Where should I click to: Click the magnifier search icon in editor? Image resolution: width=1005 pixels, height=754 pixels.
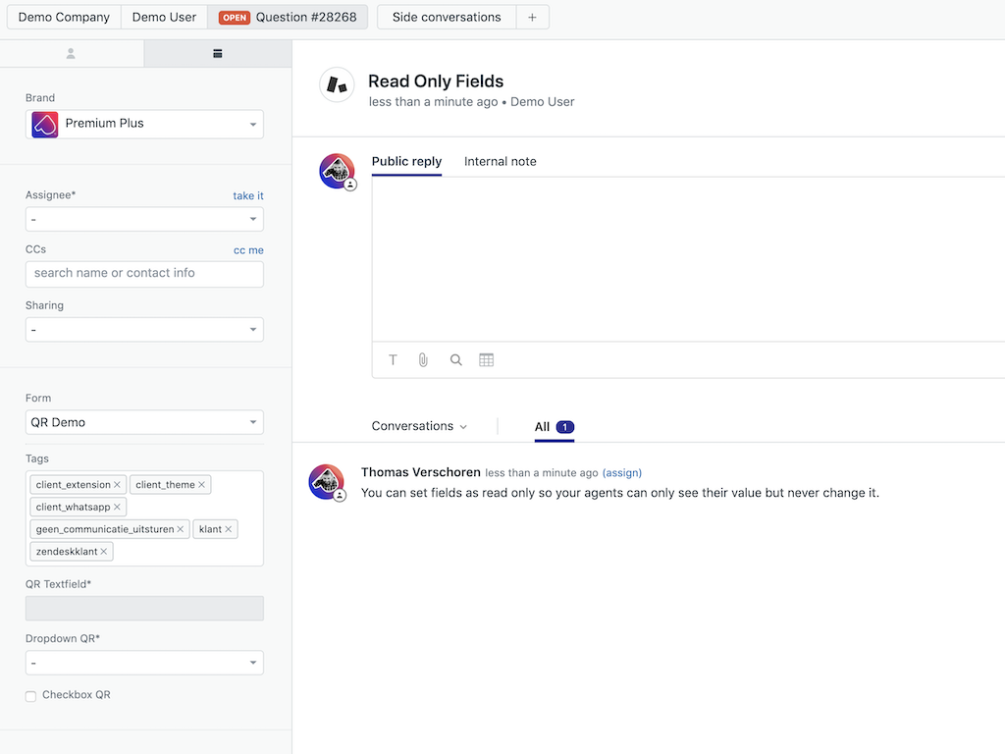[456, 360]
